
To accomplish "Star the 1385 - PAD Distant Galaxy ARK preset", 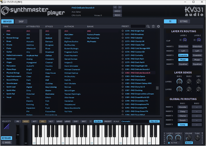I will pos(123,83).
